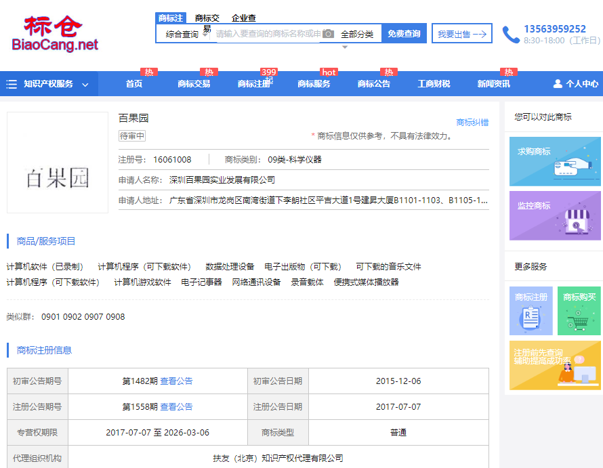This screenshot has height=468, width=603.
Task: Go to 首页 in the navigation bar
Action: (x=134, y=84)
